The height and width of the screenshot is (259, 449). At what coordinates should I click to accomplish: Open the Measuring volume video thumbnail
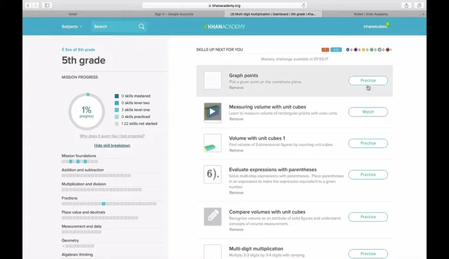pos(212,112)
